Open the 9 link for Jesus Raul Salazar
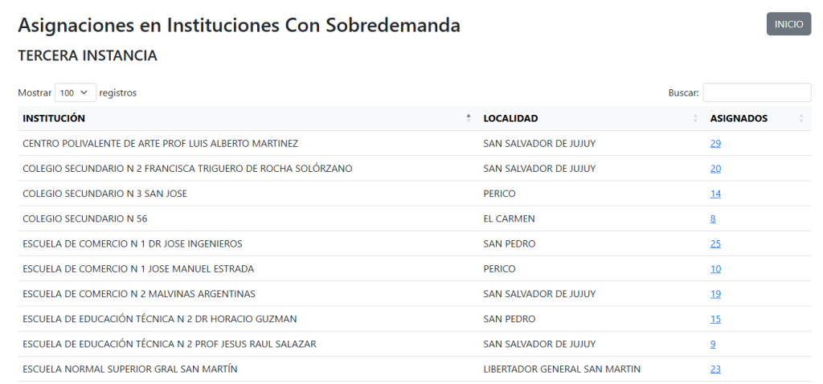Viewport: 823px width, 384px height. pyautogui.click(x=713, y=344)
